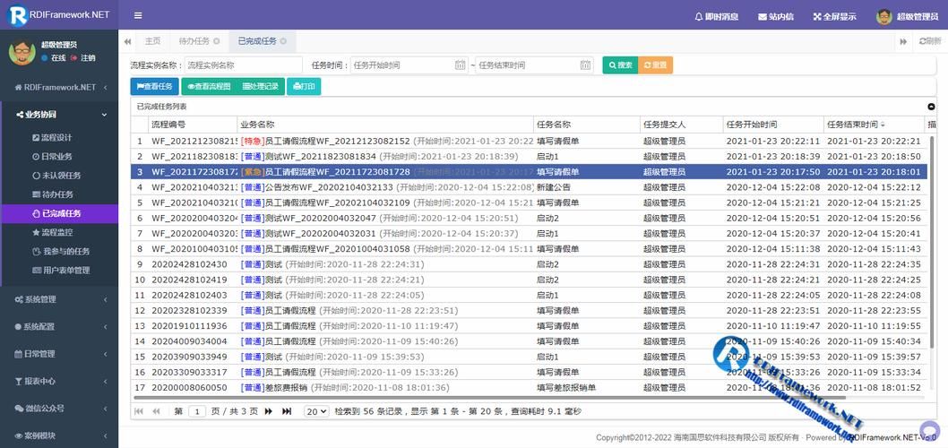Click the 任务开始时间 column header

773,125
